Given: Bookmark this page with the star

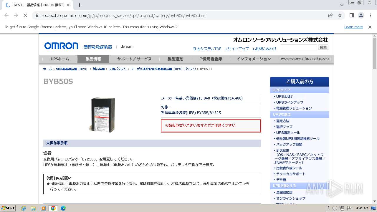Looking at the screenshot, I should 340,15.
